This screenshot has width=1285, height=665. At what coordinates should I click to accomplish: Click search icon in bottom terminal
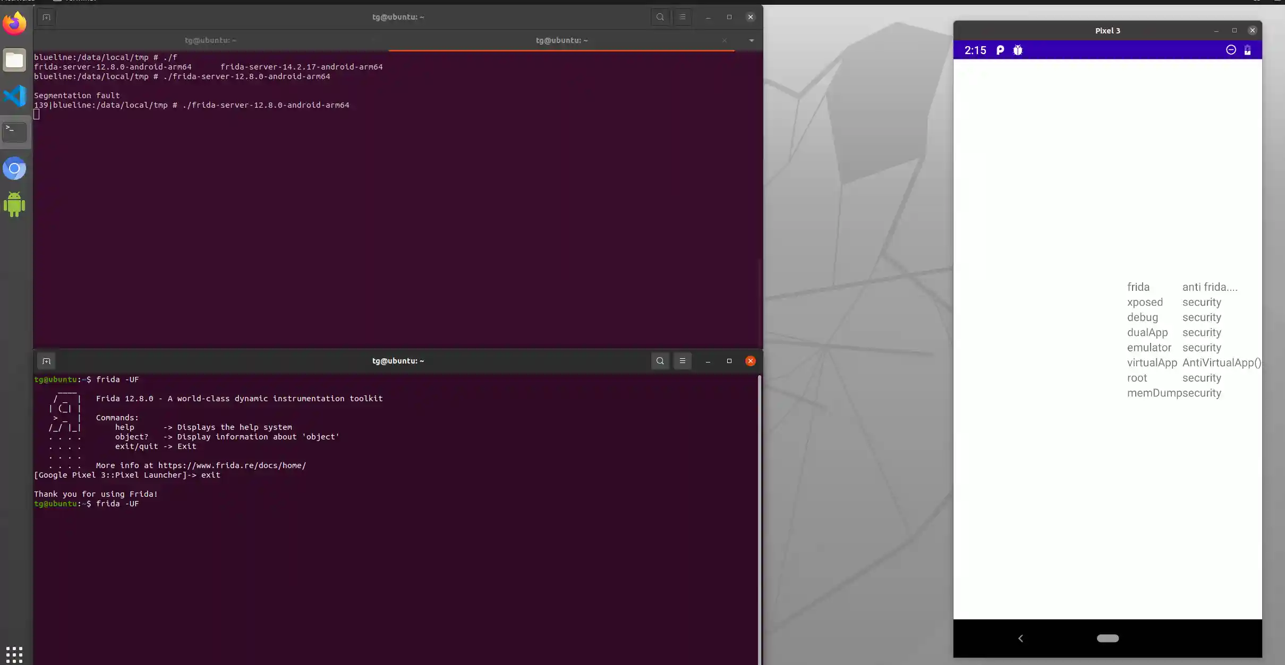tap(660, 361)
